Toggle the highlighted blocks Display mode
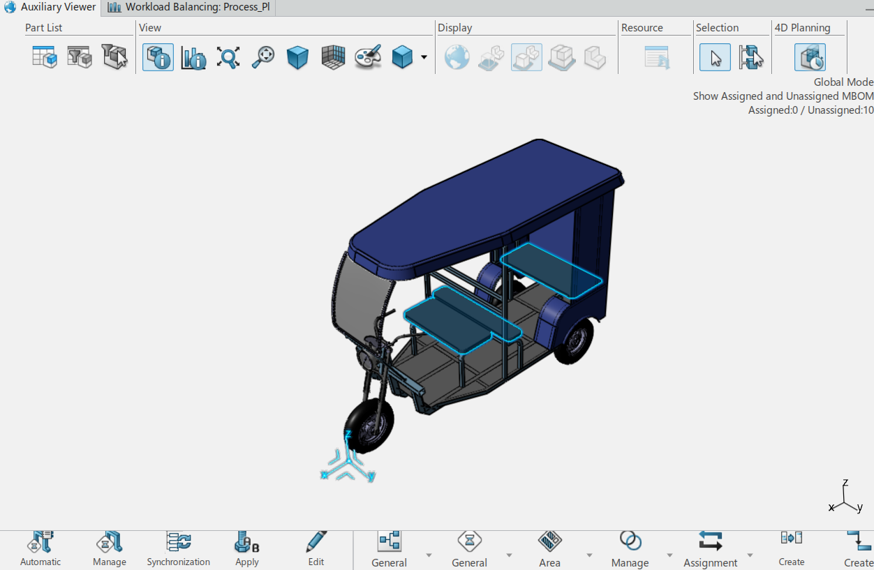The width and height of the screenshot is (874, 570). (x=526, y=57)
